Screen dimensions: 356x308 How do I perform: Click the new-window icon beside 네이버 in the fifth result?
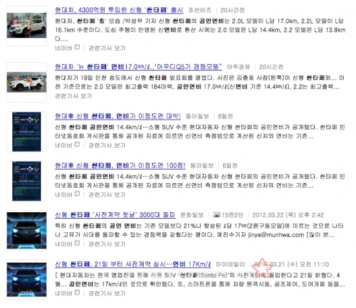pos(77,243)
